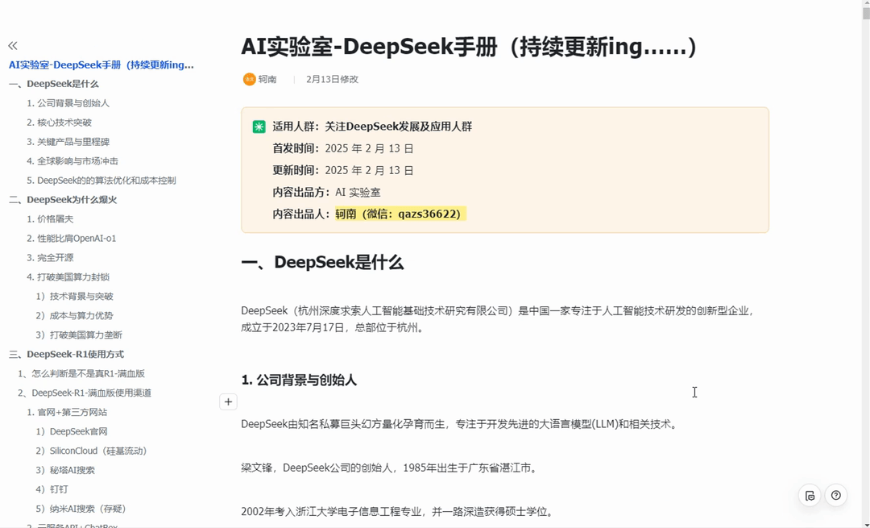
Task: Click the 2月13日修改 modification date
Action: click(x=333, y=79)
